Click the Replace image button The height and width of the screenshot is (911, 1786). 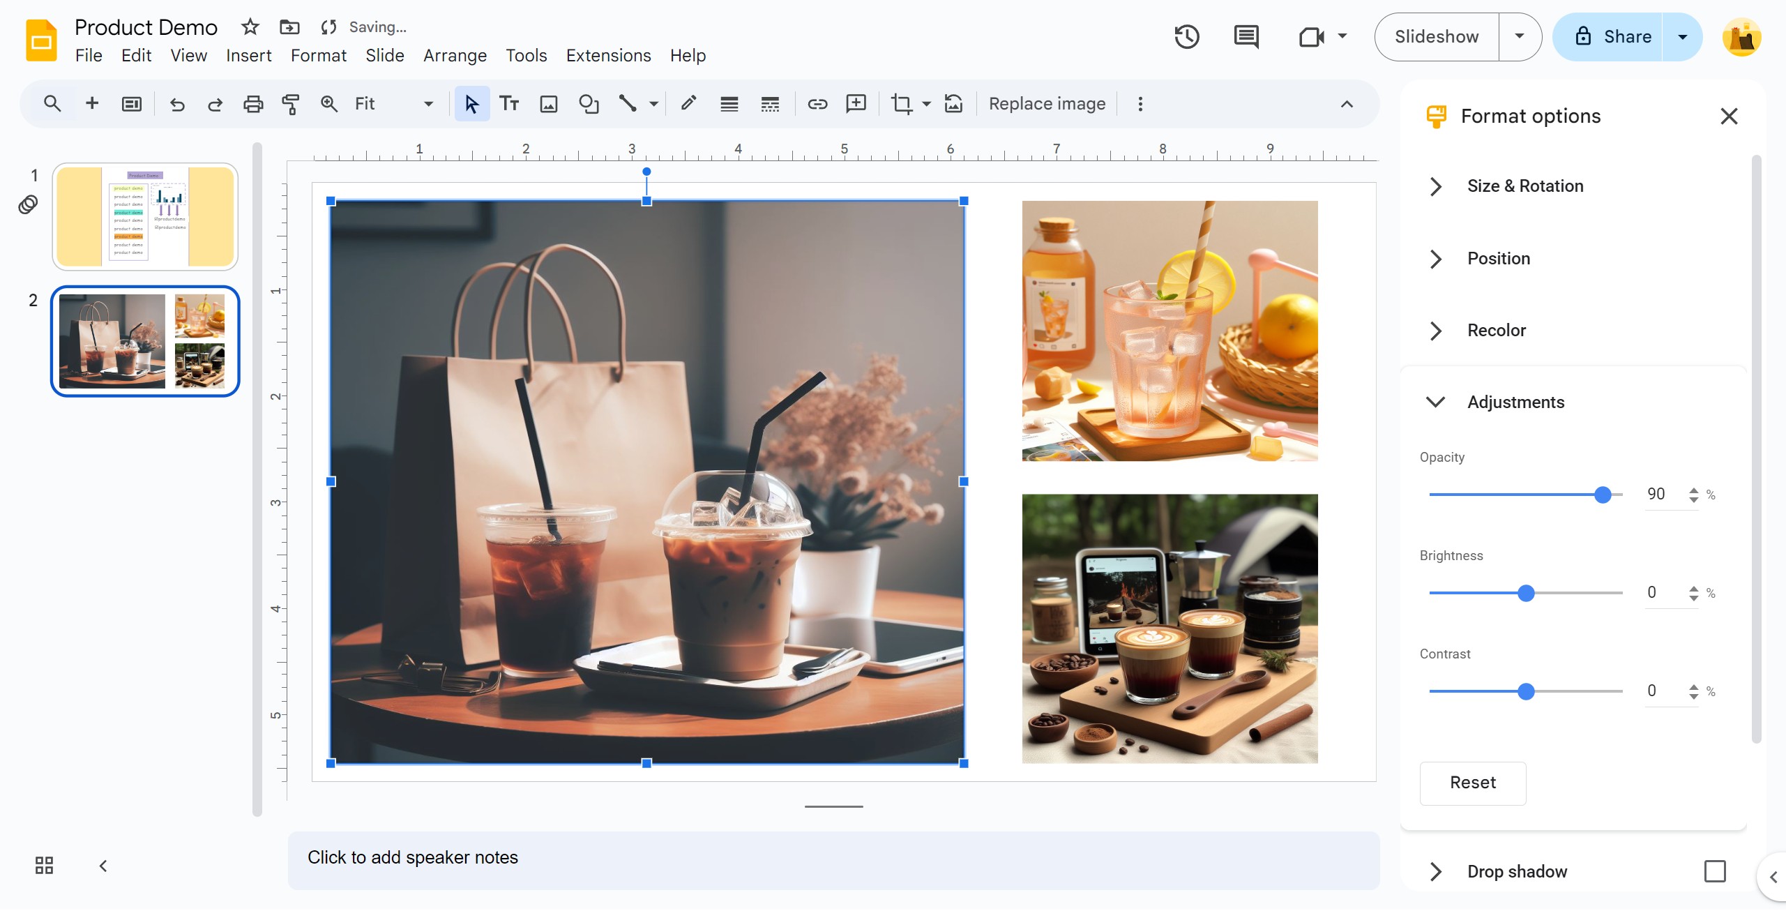[x=1047, y=104]
